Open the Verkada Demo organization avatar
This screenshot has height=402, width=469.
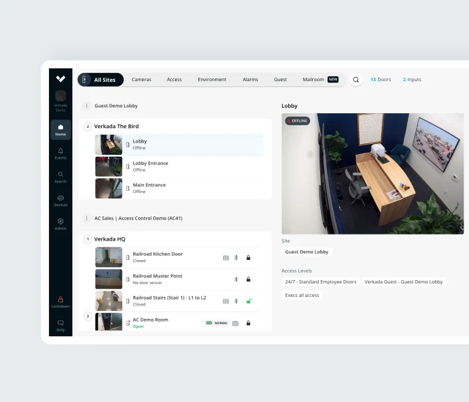pos(61,96)
